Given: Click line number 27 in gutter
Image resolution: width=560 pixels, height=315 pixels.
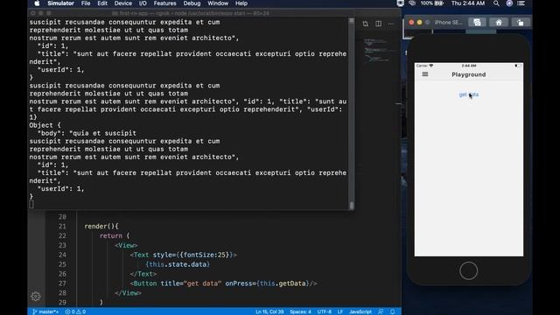Looking at the screenshot, I should click(62, 283).
